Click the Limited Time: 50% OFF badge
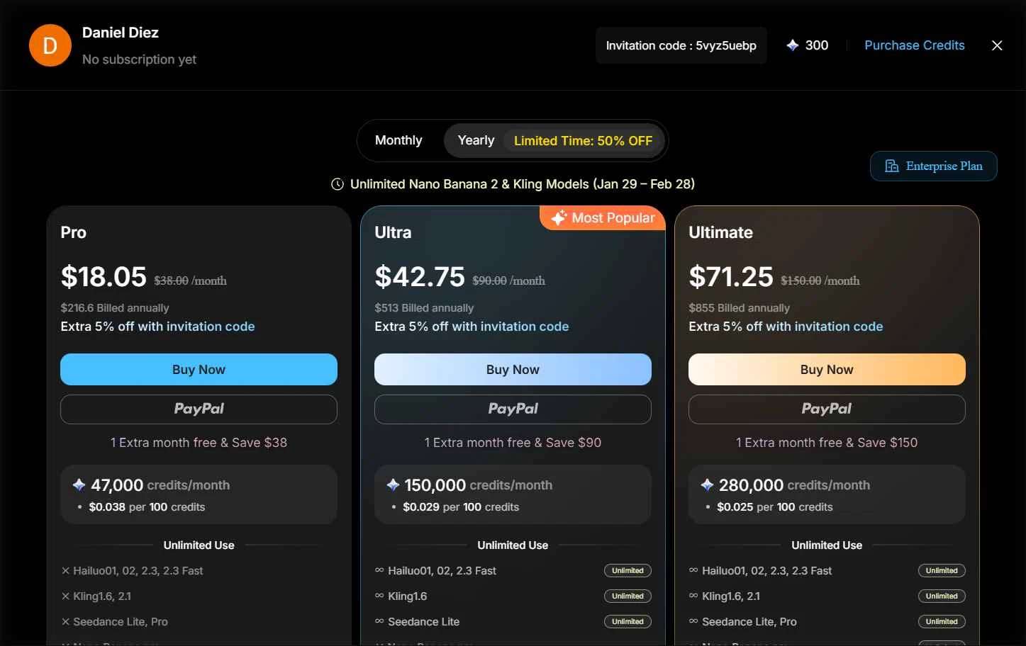The height and width of the screenshot is (646, 1026). (583, 141)
